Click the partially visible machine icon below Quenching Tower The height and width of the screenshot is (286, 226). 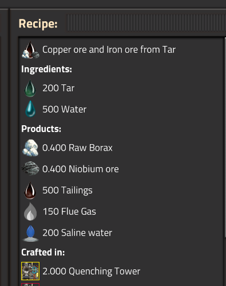pyautogui.click(x=30, y=284)
